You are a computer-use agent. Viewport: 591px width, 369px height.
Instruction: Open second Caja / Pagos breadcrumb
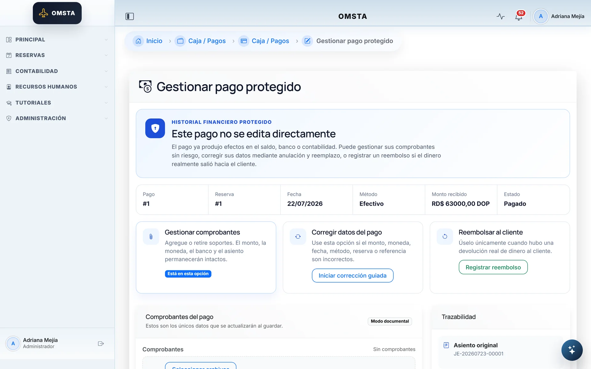point(270,41)
